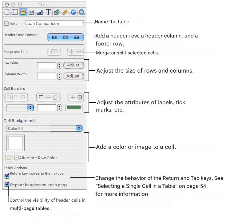Open the Chart inspector tab
230x222 pixels.
[x=40, y=12]
